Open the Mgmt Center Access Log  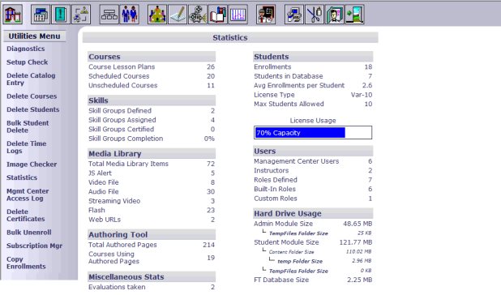28,195
